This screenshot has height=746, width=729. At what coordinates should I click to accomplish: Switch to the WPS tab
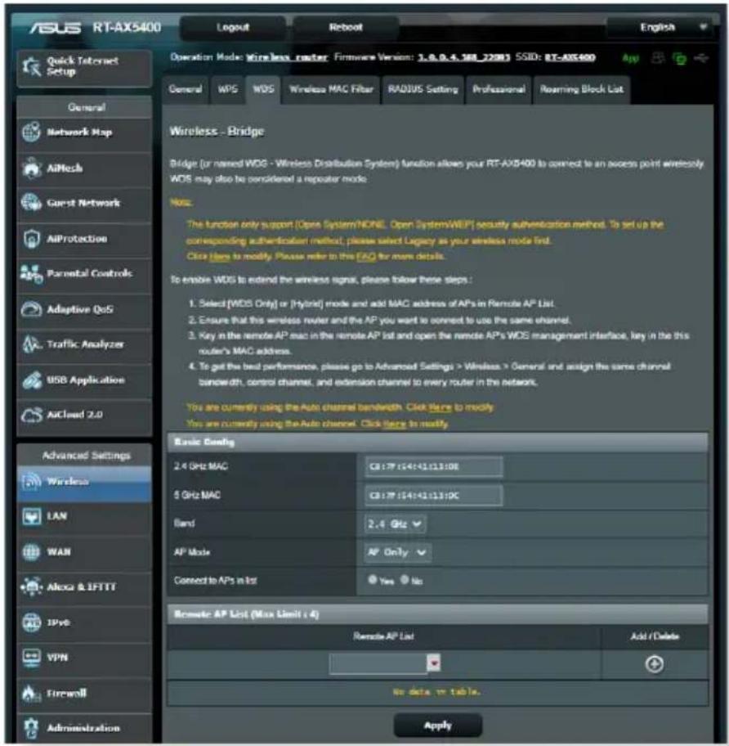pos(228,89)
